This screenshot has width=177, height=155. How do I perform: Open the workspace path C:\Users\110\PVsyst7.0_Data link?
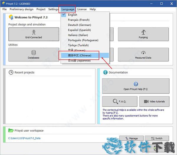(24, 138)
